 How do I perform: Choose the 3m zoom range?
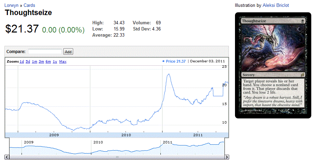click(41, 62)
